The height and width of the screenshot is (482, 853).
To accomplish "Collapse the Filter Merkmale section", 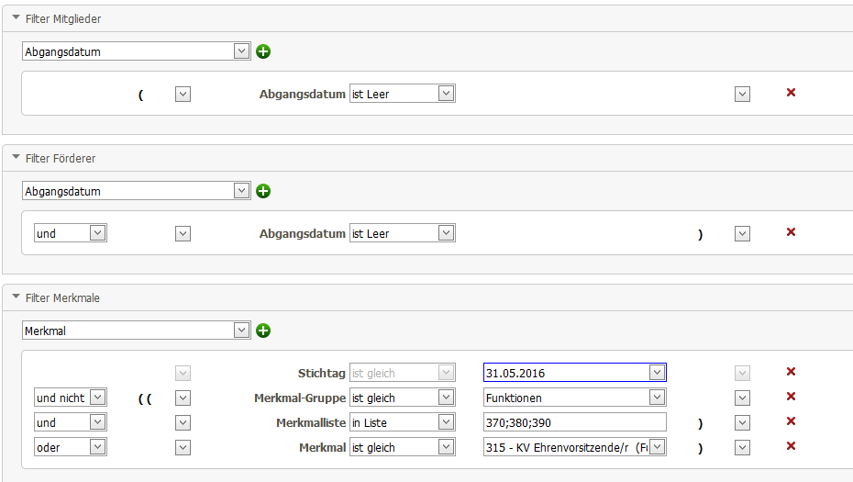I will coord(16,297).
